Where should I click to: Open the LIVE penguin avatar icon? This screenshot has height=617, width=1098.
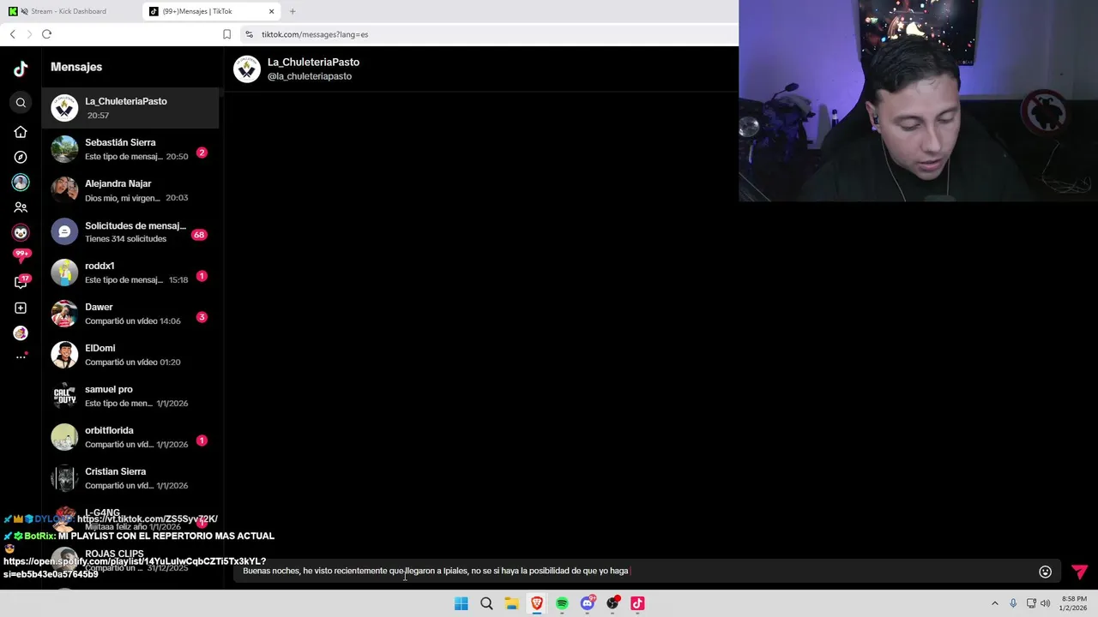pos(21,232)
